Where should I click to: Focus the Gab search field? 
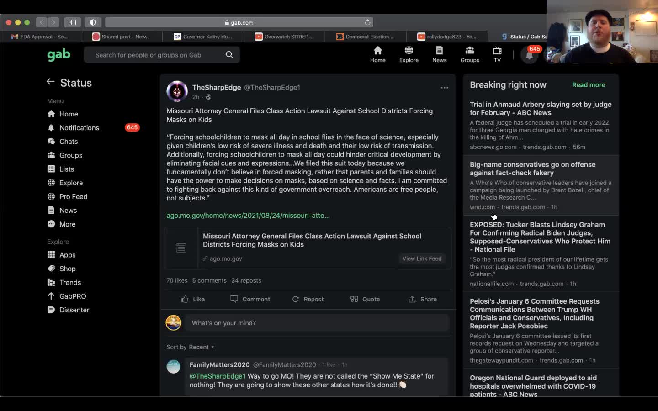(x=162, y=55)
